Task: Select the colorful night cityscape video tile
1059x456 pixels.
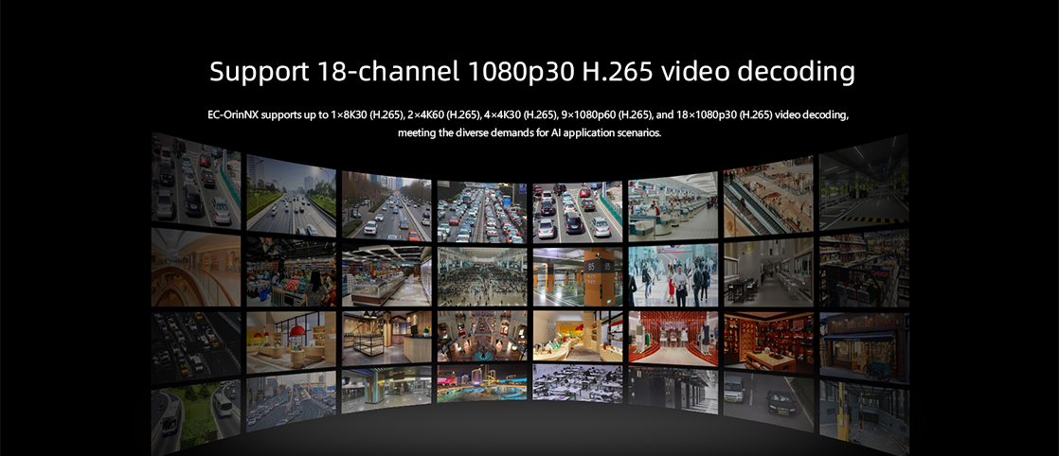Action: (482, 383)
